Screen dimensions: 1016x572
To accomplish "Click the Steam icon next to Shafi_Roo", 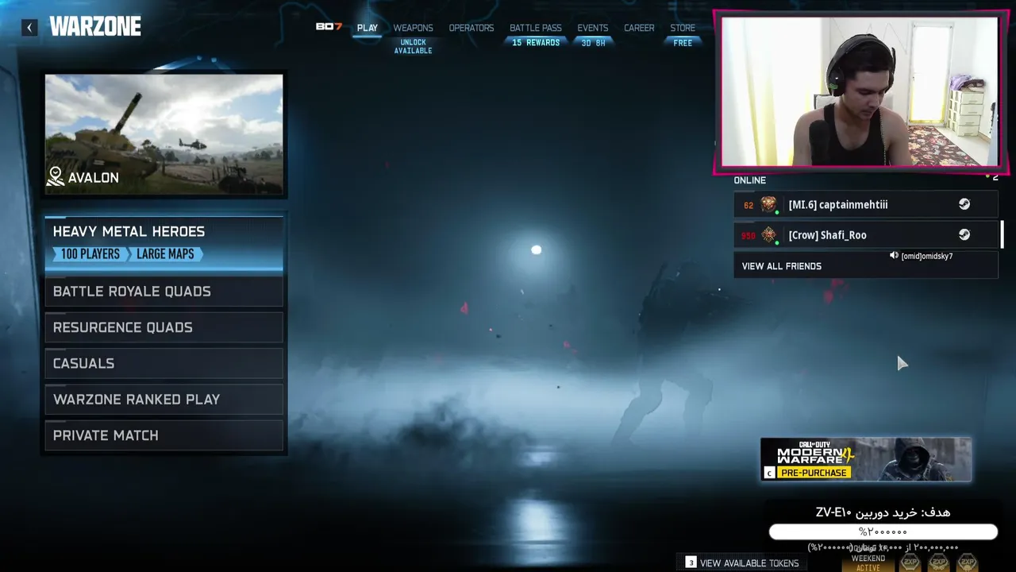I will [x=964, y=234].
